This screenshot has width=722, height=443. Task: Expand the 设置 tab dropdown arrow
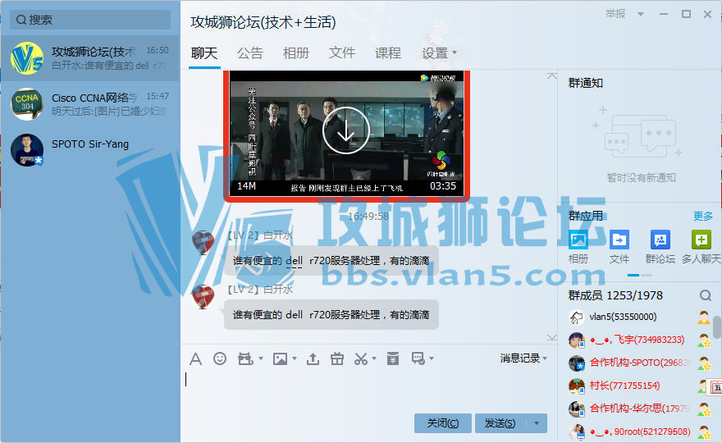click(455, 53)
